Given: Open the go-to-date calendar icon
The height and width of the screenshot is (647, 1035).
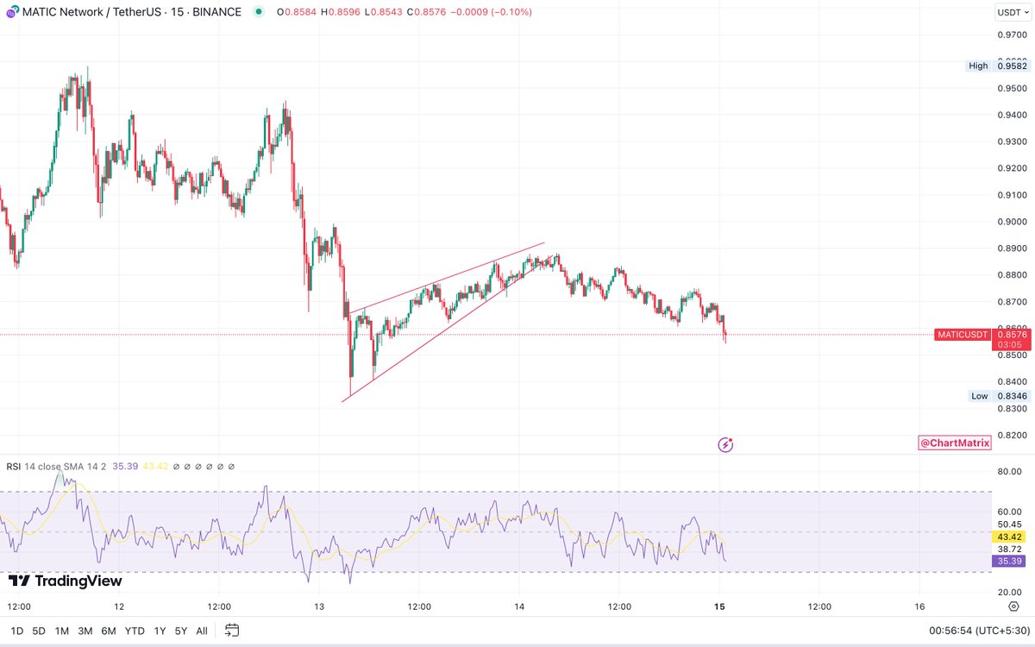Looking at the screenshot, I should [232, 631].
